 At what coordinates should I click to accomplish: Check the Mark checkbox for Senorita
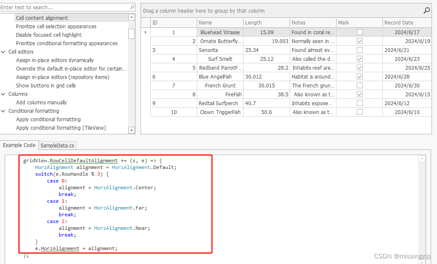pos(360,50)
